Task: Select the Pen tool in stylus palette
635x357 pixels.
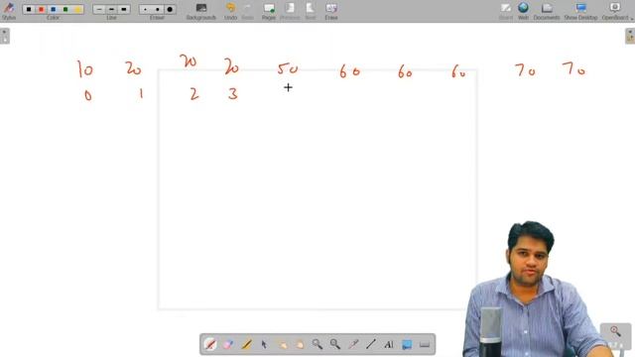Action: [x=210, y=344]
